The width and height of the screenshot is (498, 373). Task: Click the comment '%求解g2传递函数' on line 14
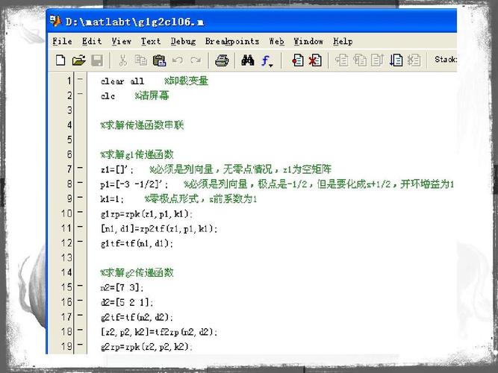pos(137,273)
